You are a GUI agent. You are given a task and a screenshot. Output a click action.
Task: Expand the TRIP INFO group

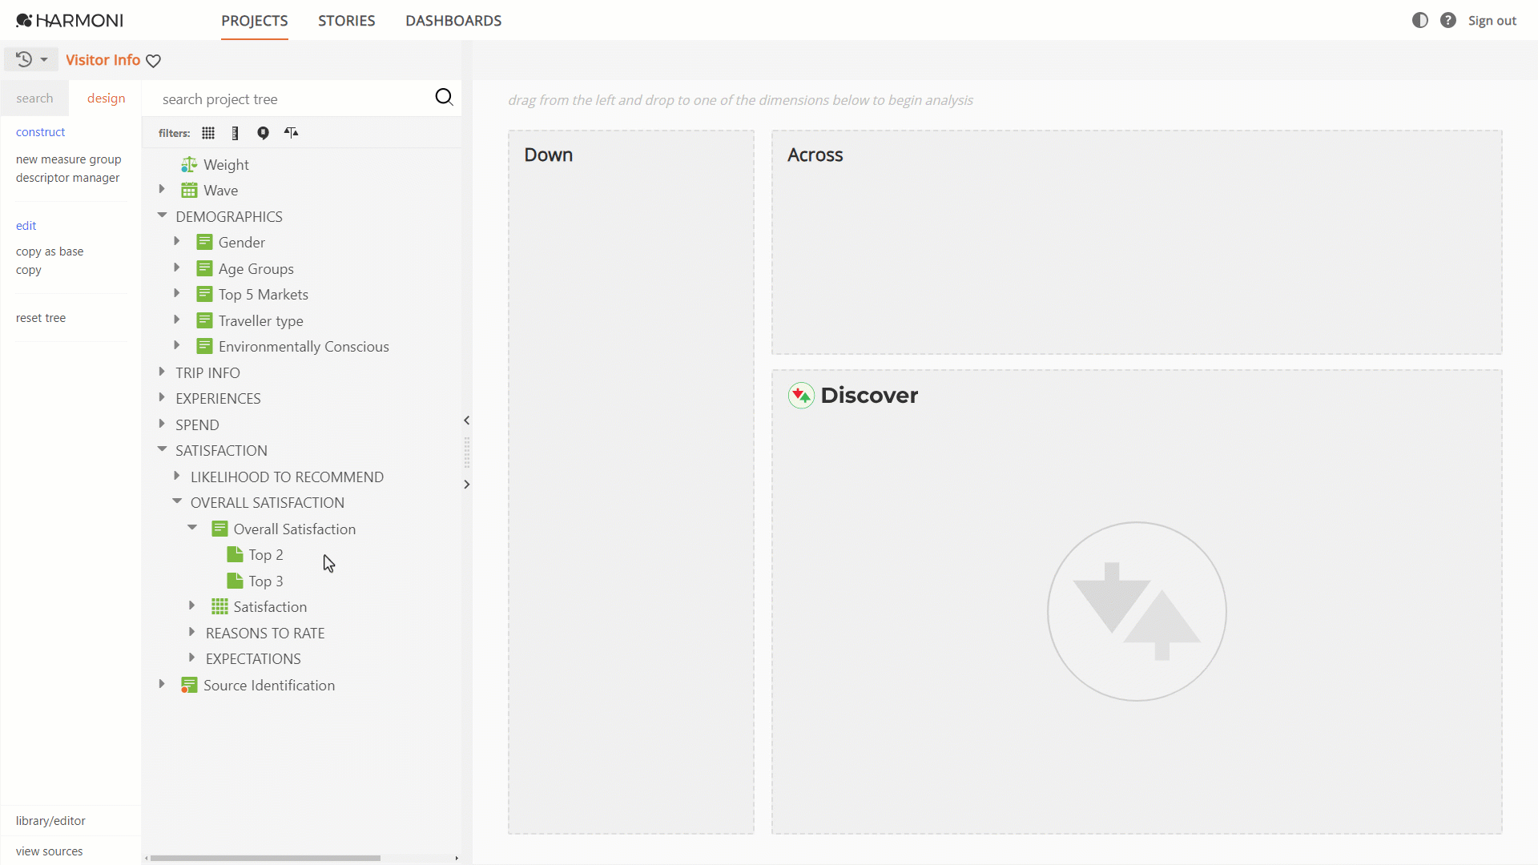[162, 372]
